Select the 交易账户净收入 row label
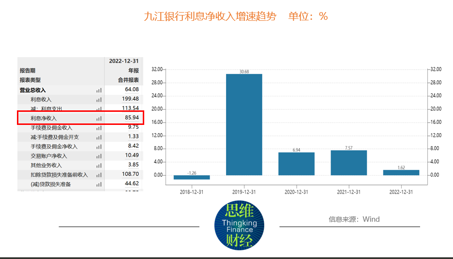Image resolution: width=453 pixels, height=259 pixels. 49,156
